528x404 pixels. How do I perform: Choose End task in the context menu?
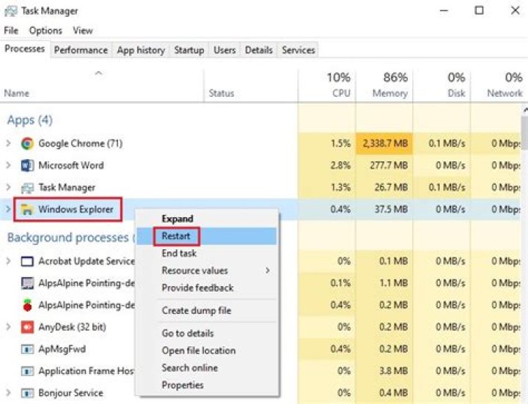pyautogui.click(x=207, y=254)
